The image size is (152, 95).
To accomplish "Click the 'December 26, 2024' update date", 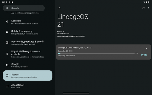I will (65, 51).
